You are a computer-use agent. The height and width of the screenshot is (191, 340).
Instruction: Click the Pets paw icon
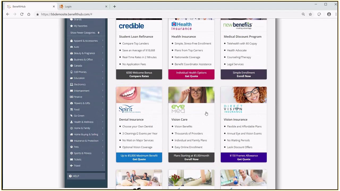coord(71,147)
